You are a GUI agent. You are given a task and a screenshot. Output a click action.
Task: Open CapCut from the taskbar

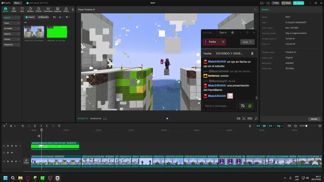click(x=57, y=178)
